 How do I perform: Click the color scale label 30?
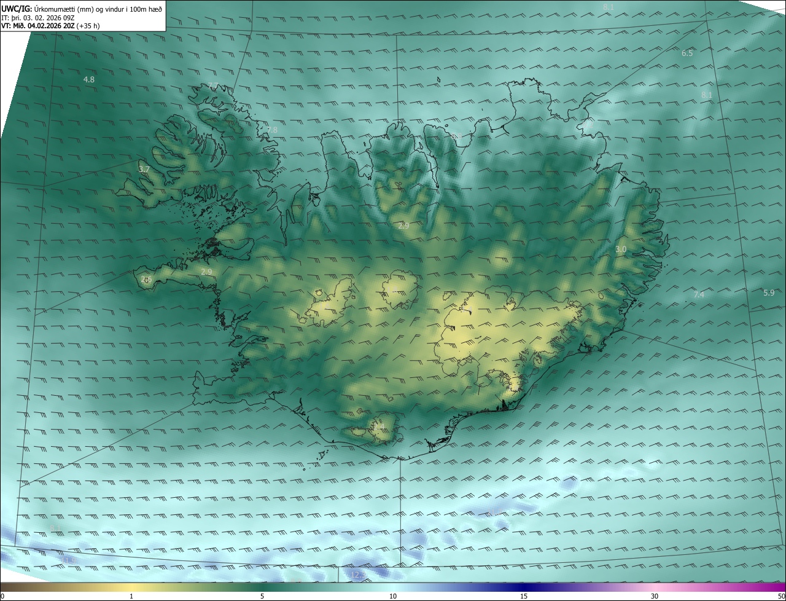pos(655,597)
